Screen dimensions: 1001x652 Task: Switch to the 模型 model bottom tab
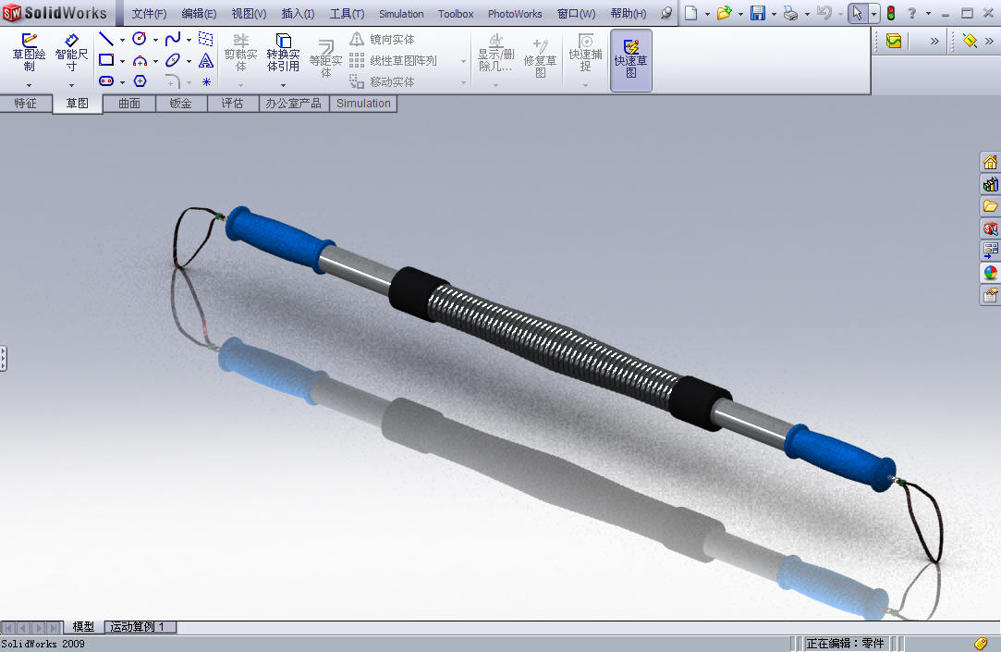[83, 626]
